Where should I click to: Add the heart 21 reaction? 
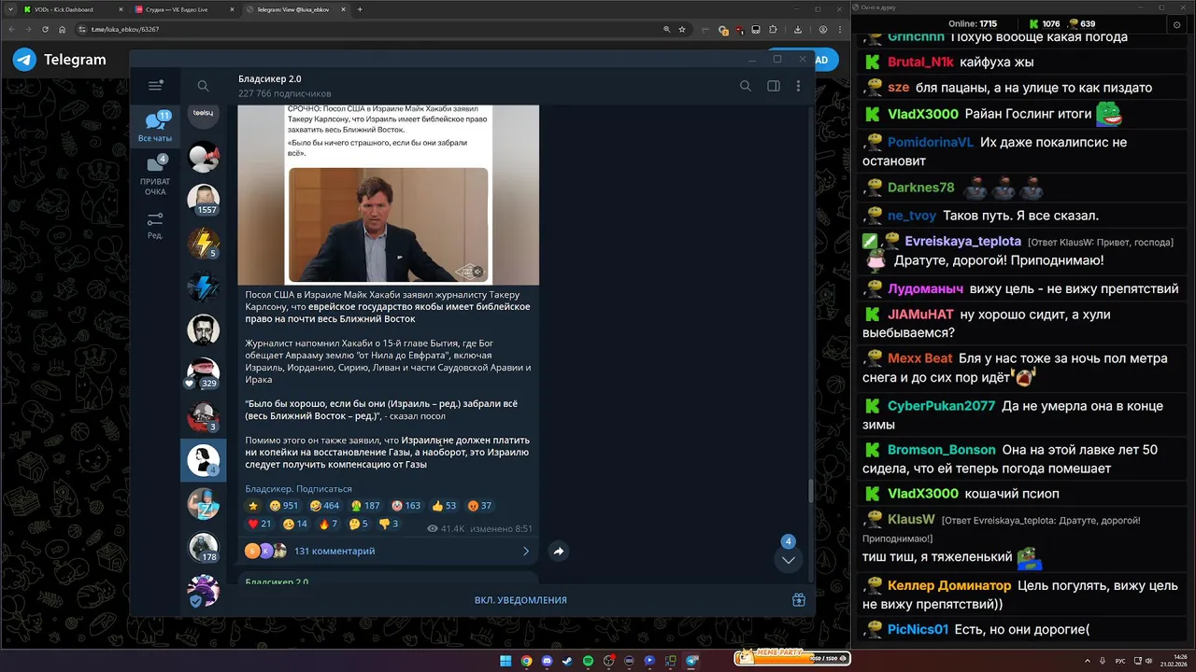(x=260, y=524)
